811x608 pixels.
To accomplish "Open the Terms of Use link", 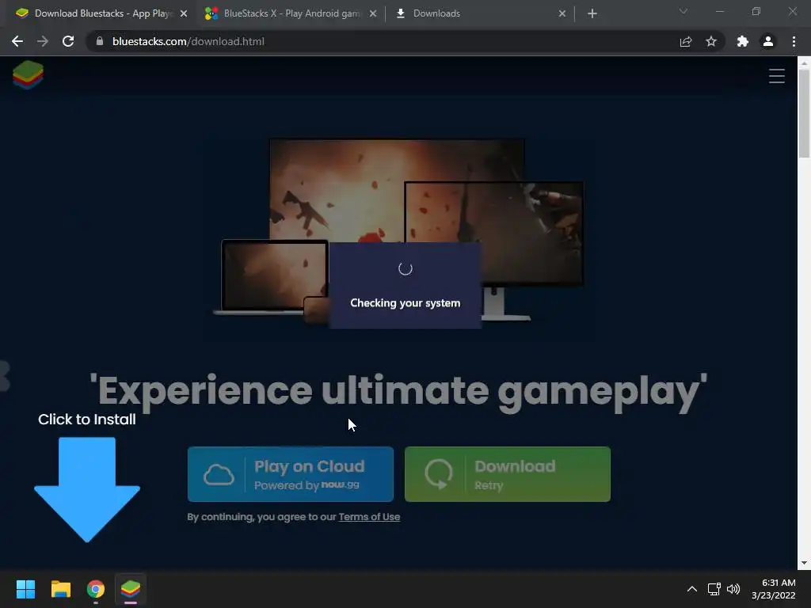I will (x=369, y=517).
